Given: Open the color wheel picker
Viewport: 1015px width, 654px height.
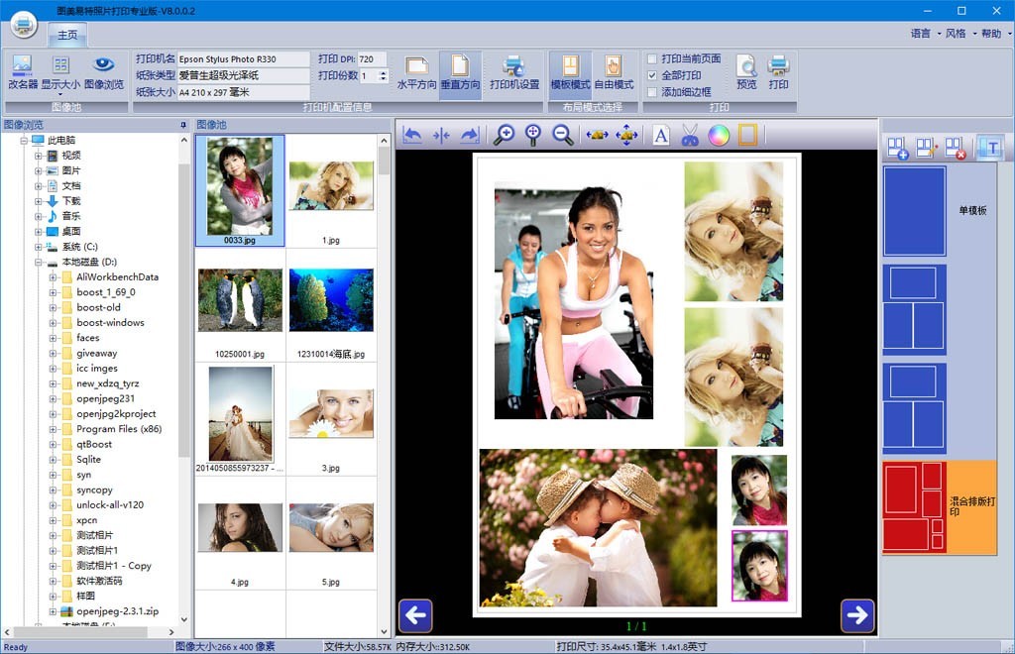Looking at the screenshot, I should click(719, 136).
